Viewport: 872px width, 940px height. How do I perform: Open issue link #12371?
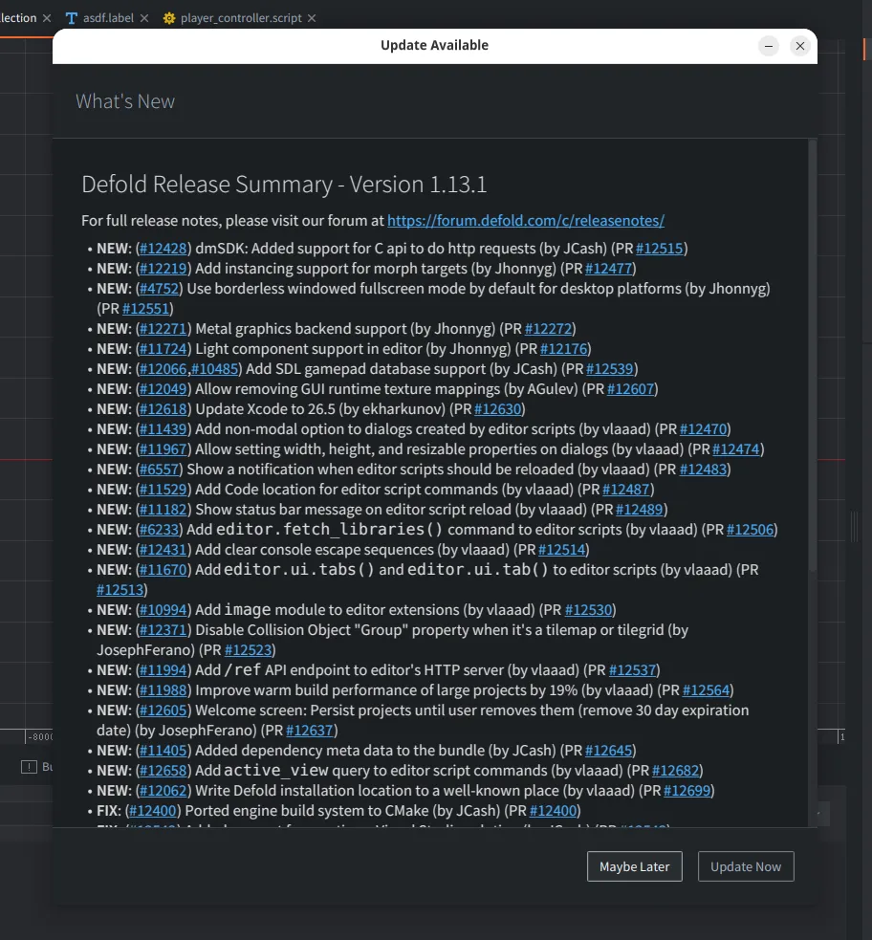[163, 630]
